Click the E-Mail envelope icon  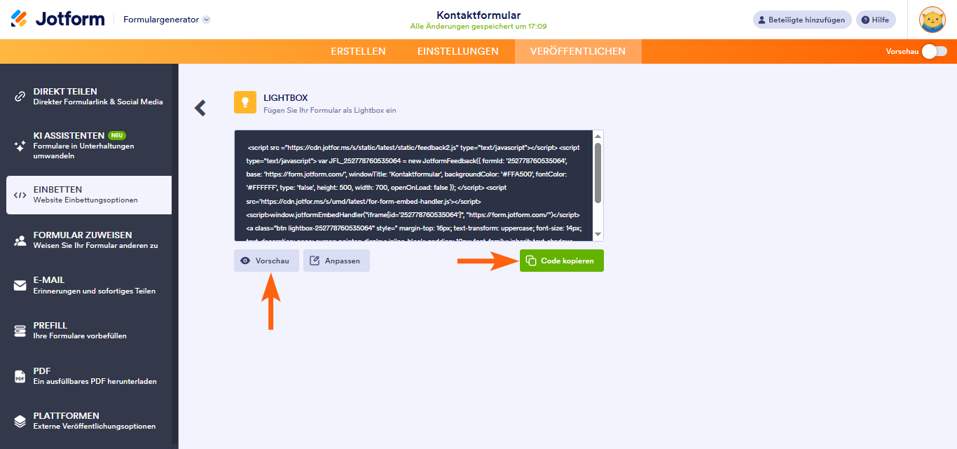20,285
